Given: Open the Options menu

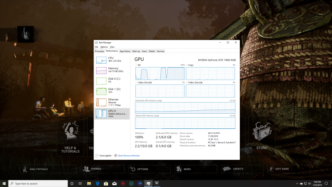Looking at the screenshot, I should [104, 47].
